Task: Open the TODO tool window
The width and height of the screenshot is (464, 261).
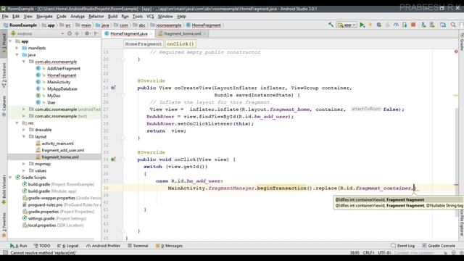Action: (x=42, y=246)
